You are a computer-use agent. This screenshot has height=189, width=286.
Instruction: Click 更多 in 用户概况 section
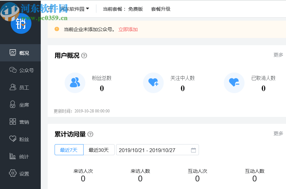(x=278, y=55)
